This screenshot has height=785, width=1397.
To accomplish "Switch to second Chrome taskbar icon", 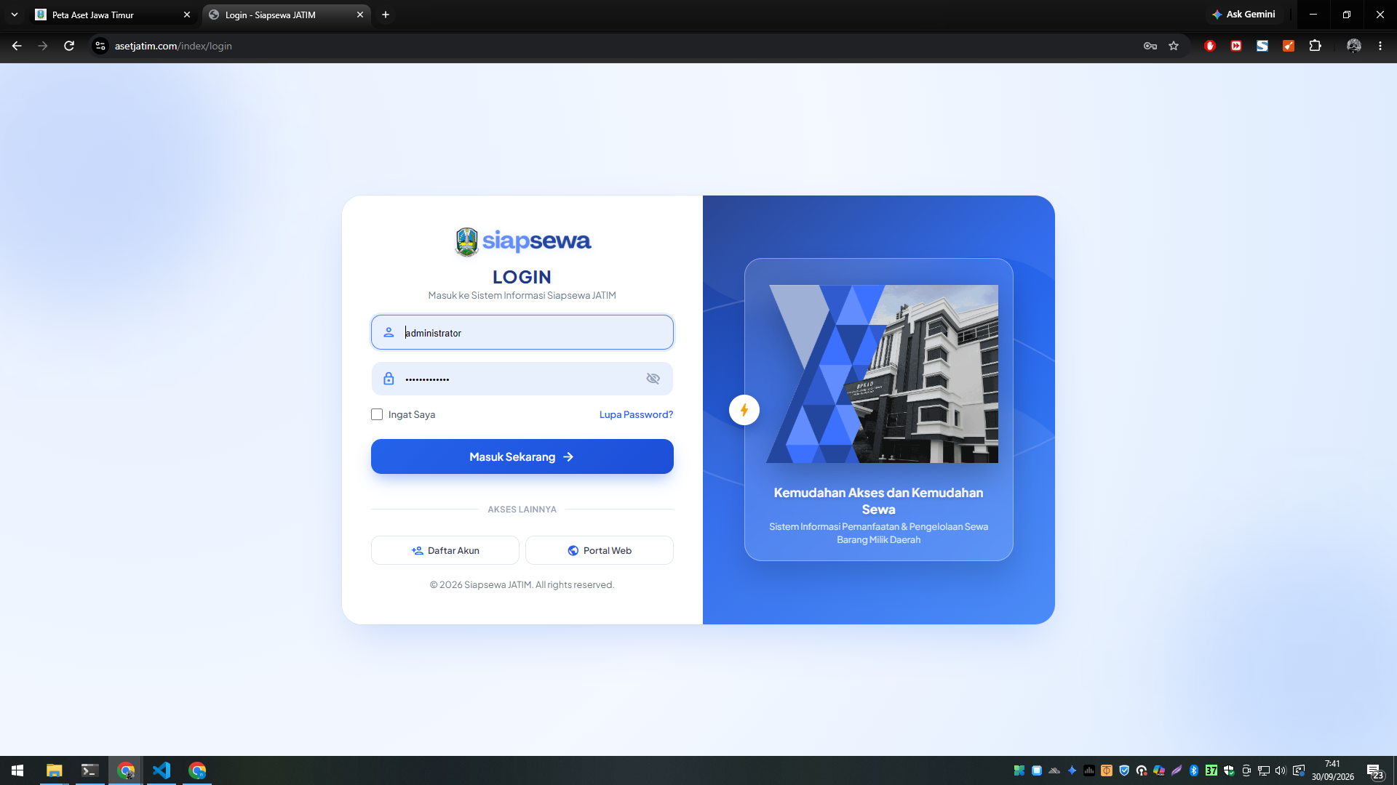I will click(197, 770).
